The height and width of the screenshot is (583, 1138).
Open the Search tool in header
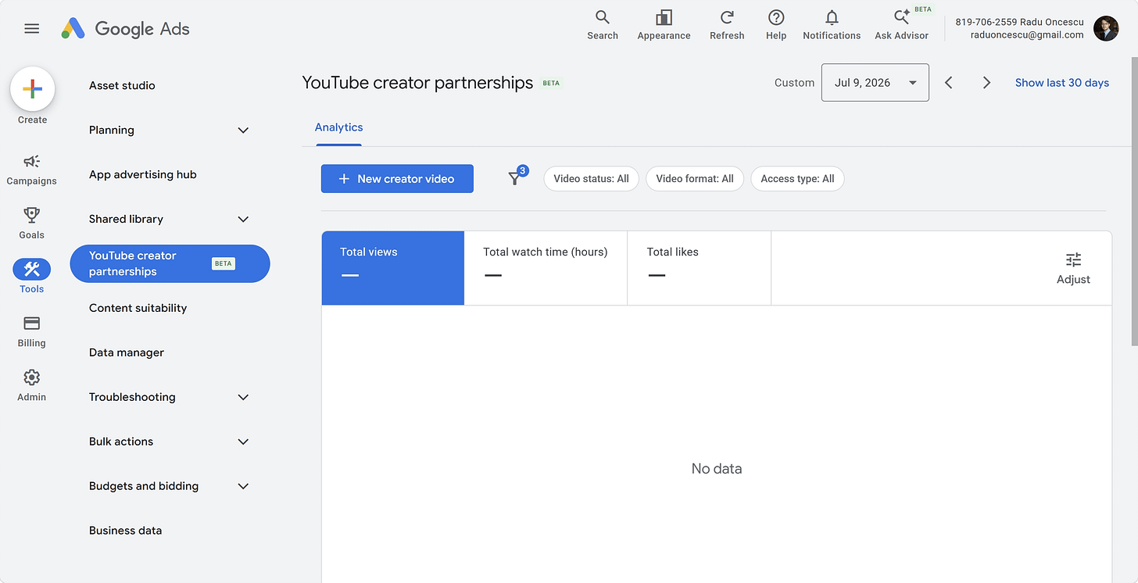coord(603,25)
